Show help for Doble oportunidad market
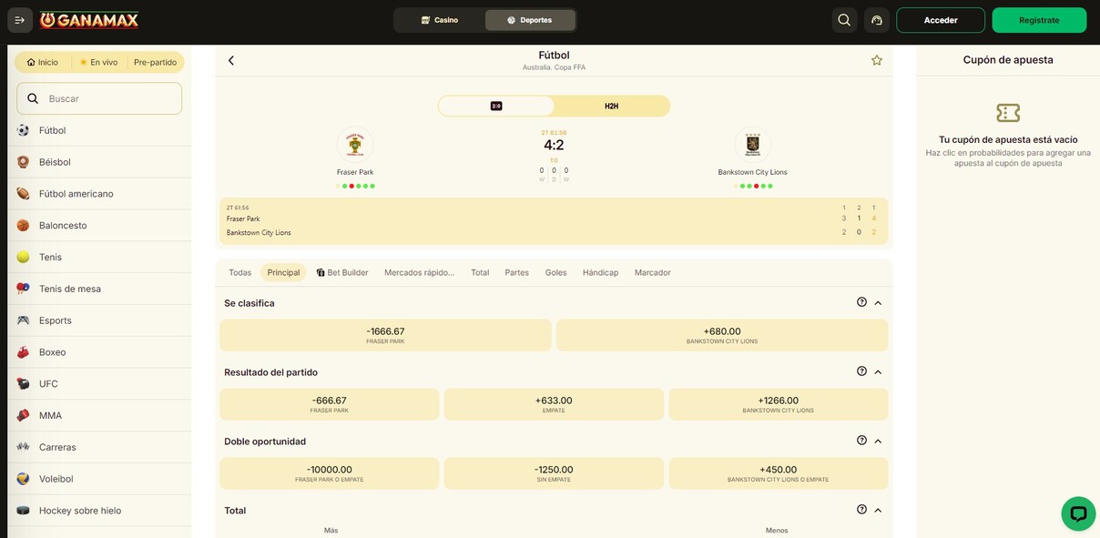The height and width of the screenshot is (538, 1100). (x=861, y=441)
